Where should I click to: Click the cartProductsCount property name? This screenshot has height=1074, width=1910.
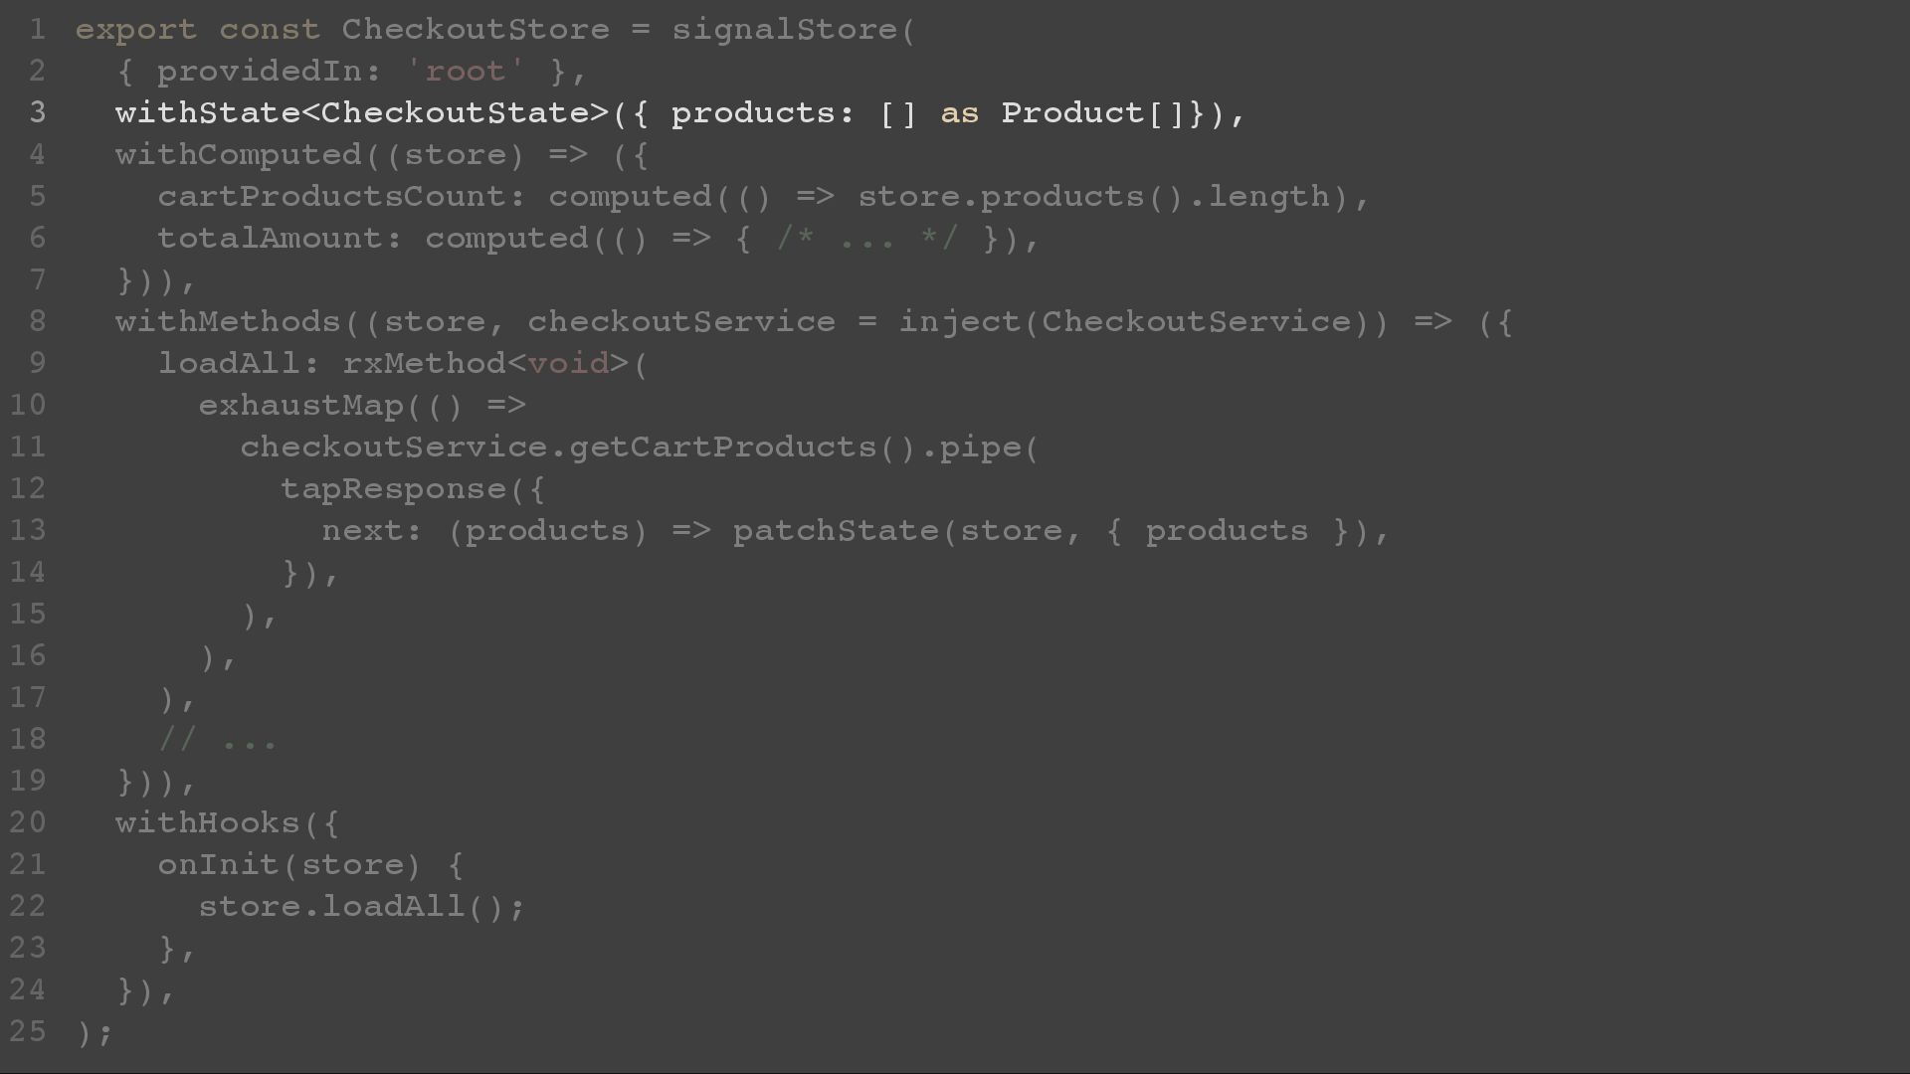[331, 197]
